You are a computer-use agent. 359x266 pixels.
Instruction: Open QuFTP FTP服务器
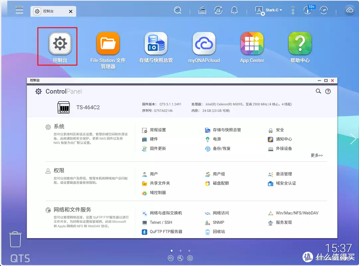click(x=162, y=232)
